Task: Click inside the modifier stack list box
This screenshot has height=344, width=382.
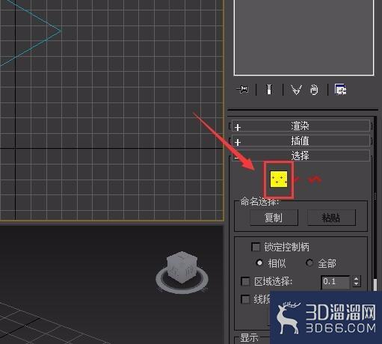Action: (x=304, y=37)
